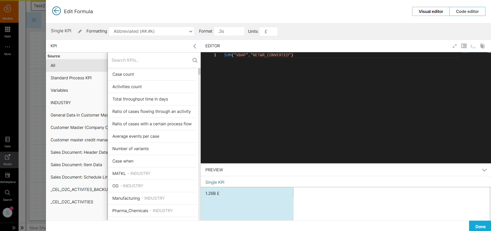Image resolution: width=491 pixels, height=231 pixels.
Task: Click the Search KPIs input
Action: click(x=151, y=60)
